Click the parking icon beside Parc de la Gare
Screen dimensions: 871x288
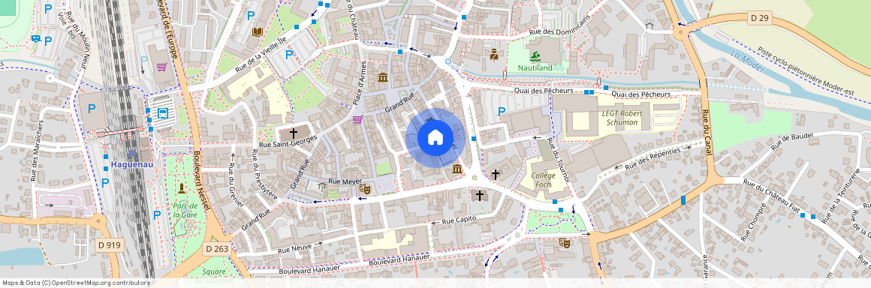click(157, 214)
